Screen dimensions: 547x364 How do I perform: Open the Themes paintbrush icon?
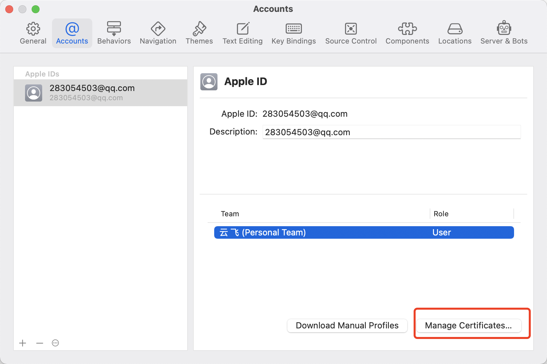click(199, 29)
